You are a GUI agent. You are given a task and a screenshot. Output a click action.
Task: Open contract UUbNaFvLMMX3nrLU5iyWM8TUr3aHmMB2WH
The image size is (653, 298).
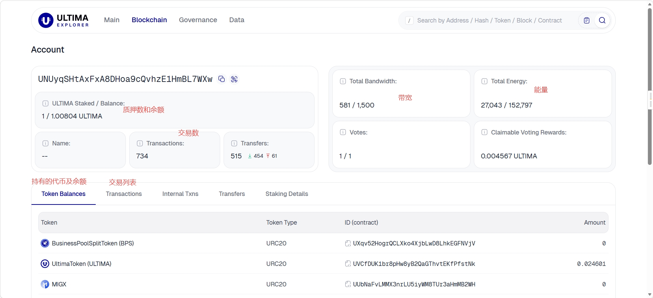click(x=414, y=284)
